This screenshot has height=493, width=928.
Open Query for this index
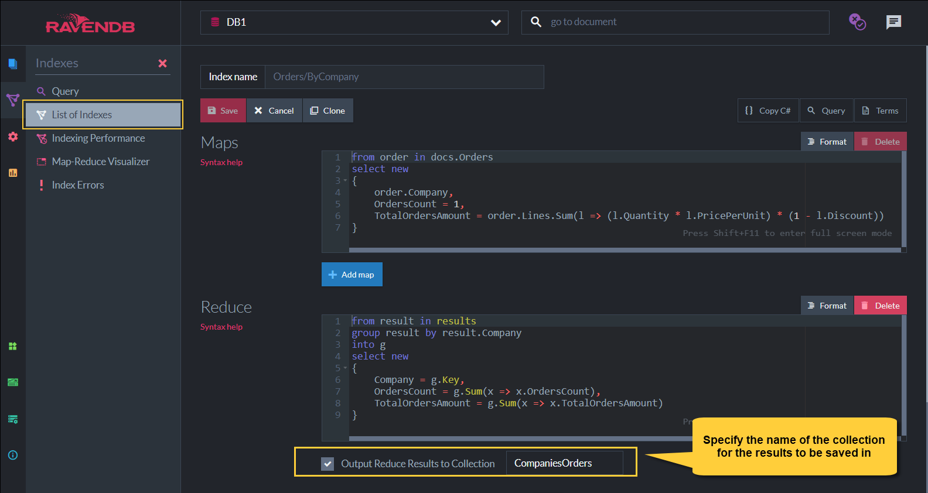click(827, 111)
